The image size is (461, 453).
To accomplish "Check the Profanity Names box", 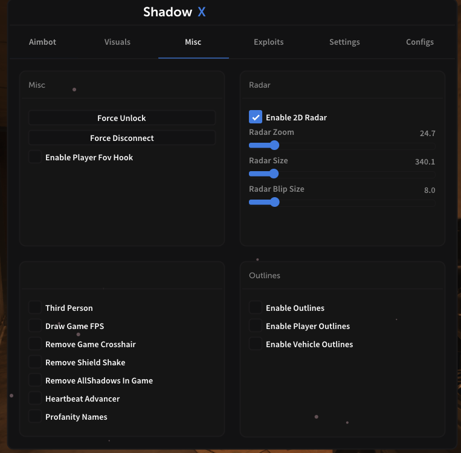I will (35, 417).
